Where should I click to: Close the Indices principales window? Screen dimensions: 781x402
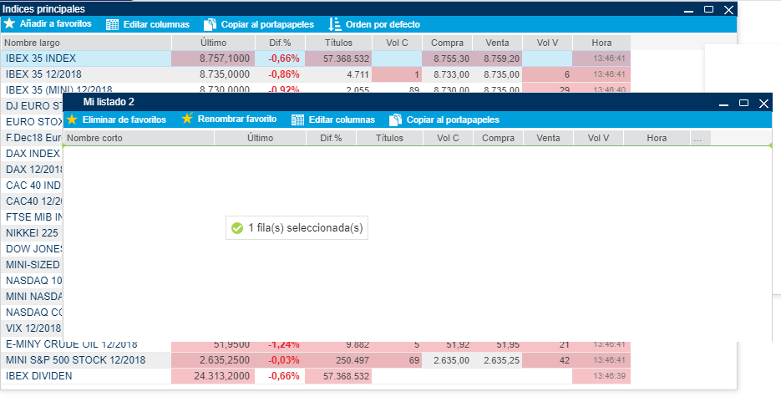pos(728,9)
